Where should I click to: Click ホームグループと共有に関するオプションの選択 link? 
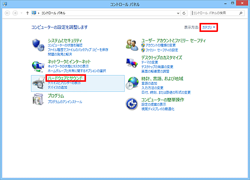pos(77,71)
